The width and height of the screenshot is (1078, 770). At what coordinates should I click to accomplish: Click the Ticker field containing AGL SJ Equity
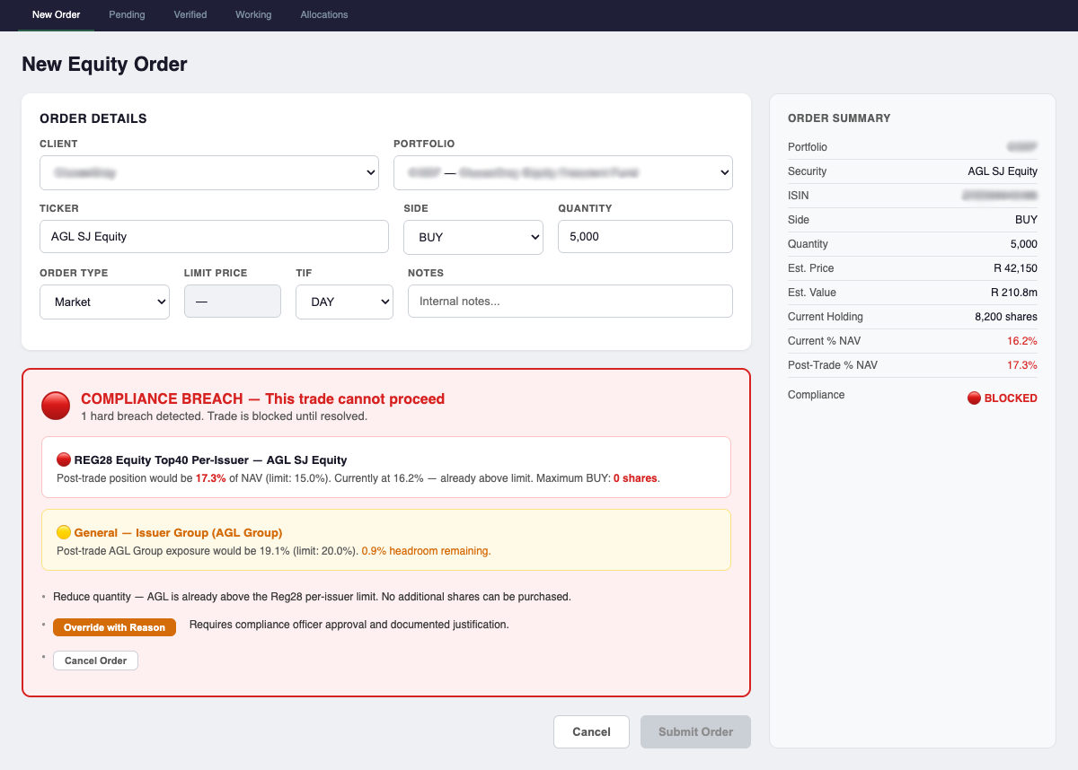(x=214, y=237)
